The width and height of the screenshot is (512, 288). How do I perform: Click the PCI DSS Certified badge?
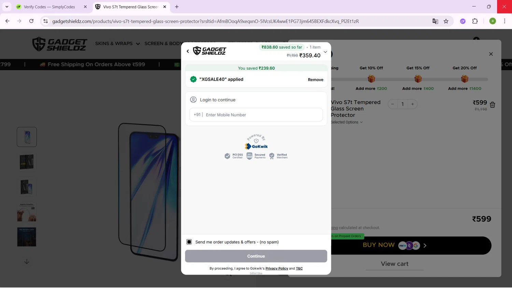234,156
